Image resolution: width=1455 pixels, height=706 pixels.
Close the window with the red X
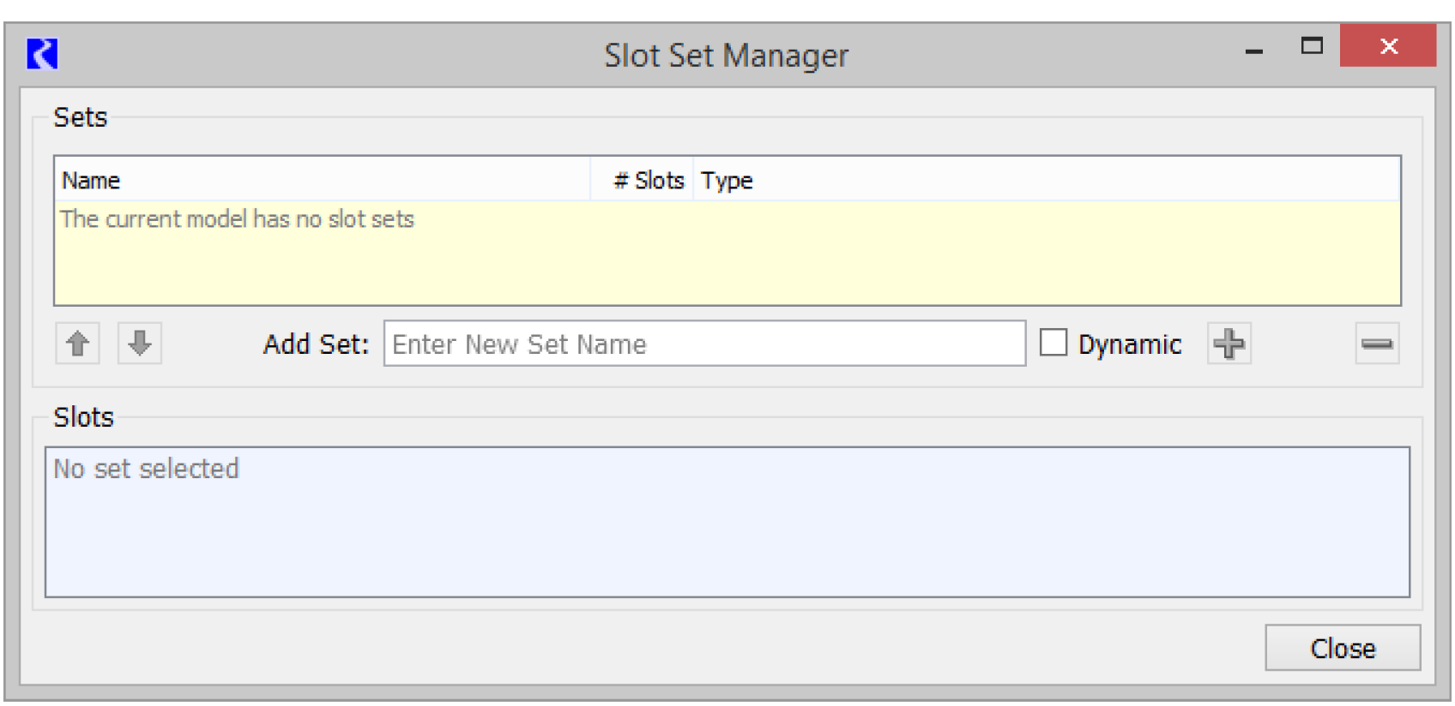(1388, 46)
